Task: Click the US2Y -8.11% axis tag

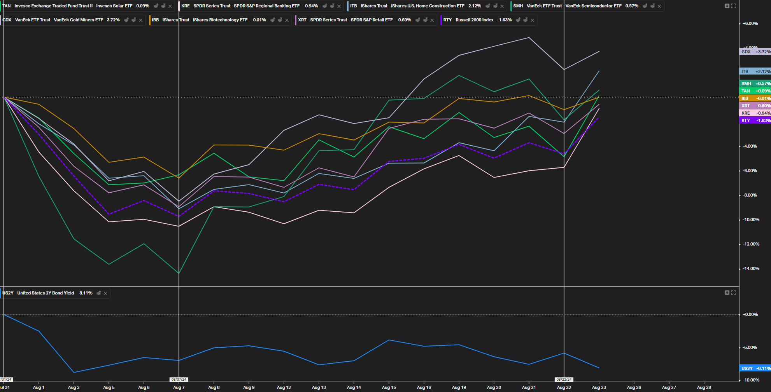Action: click(755, 368)
